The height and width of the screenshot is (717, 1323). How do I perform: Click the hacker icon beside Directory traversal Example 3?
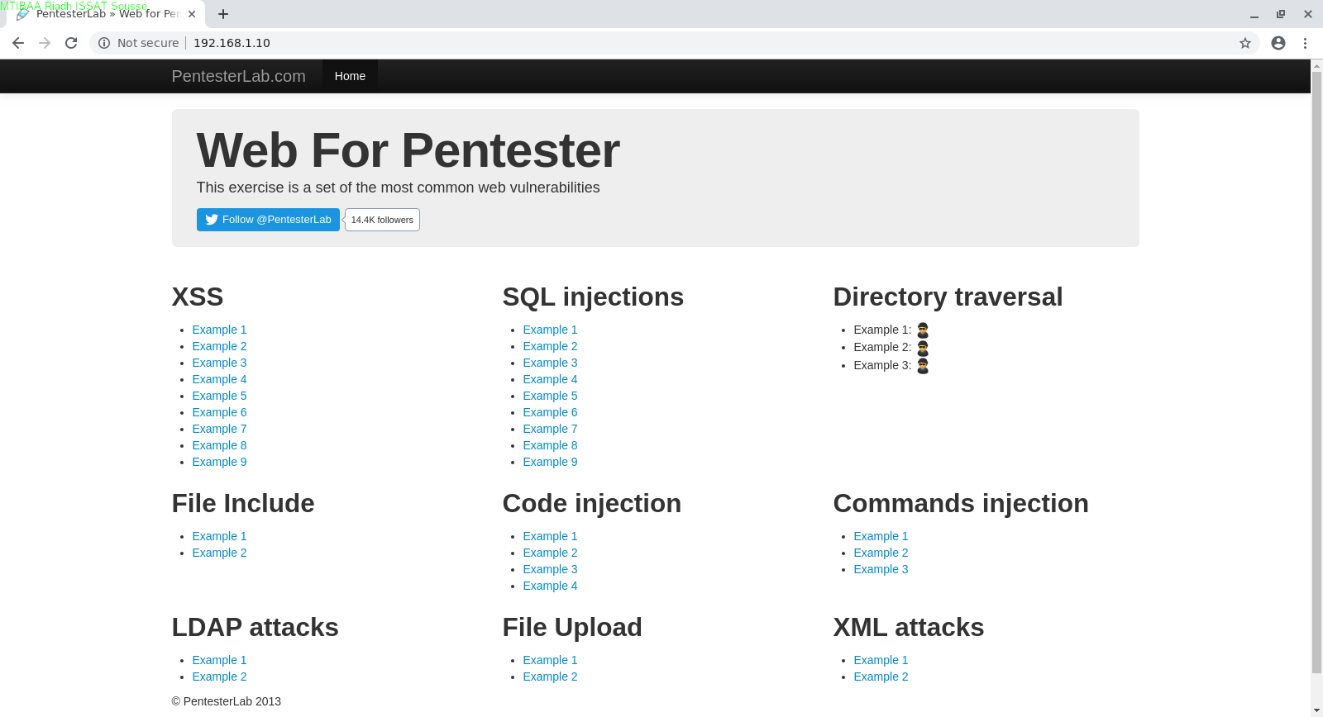tap(923, 365)
